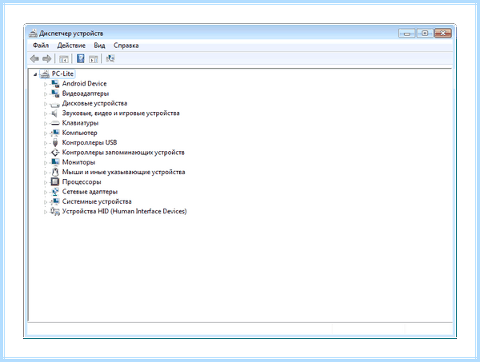Click the keyboard icon for Клавиатуры

(55, 123)
